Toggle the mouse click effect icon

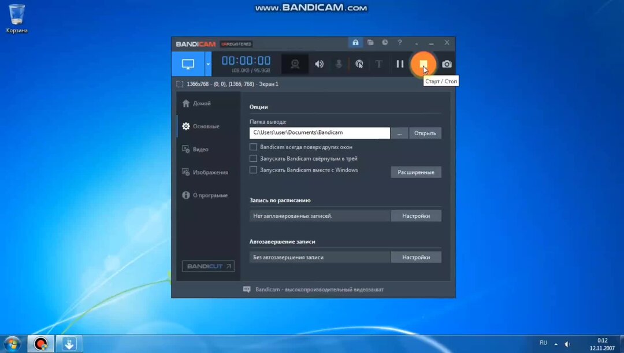359,64
